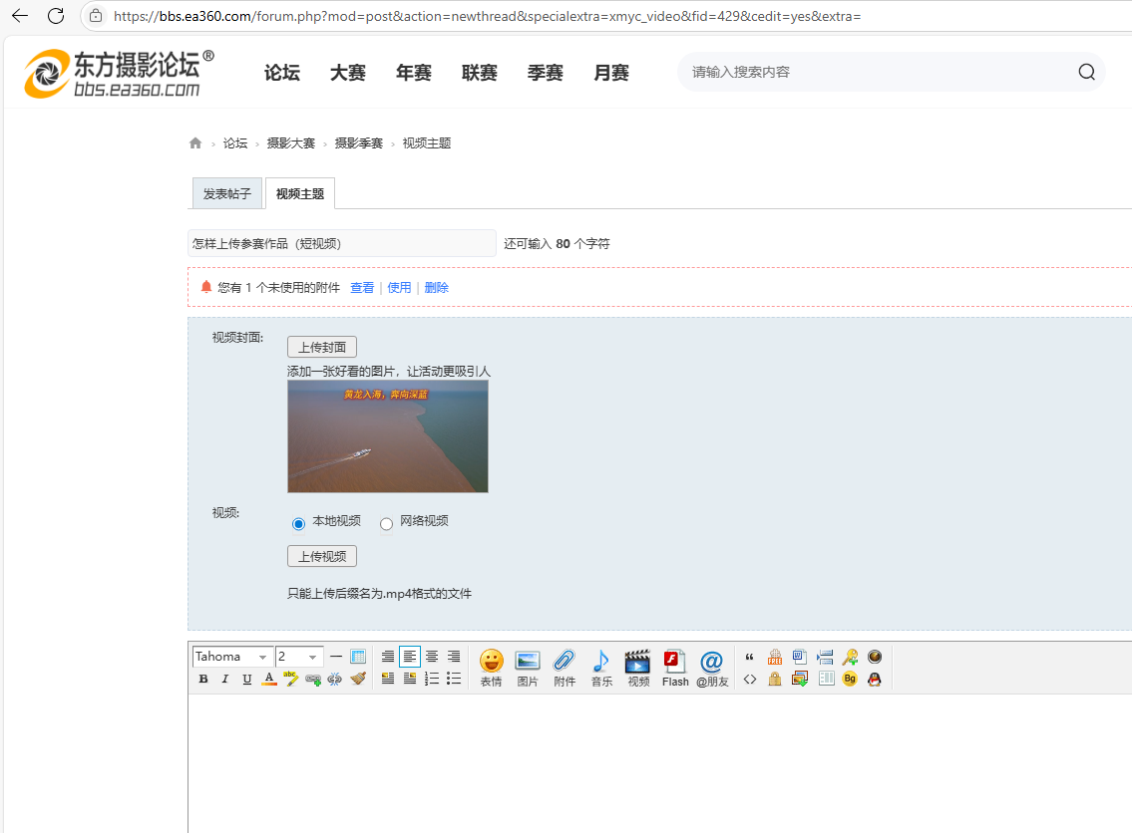Click the uploaded cover image thumbnail
Viewport: 1132px width, 833px height.
388,436
